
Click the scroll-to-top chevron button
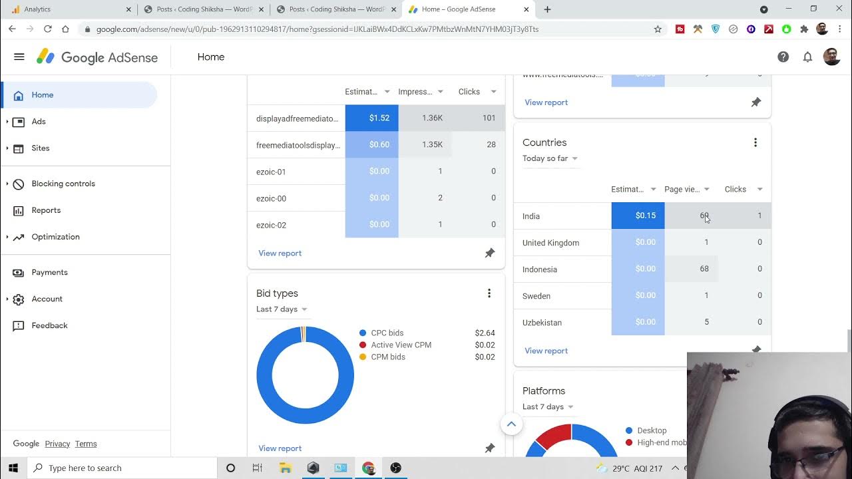coord(511,424)
